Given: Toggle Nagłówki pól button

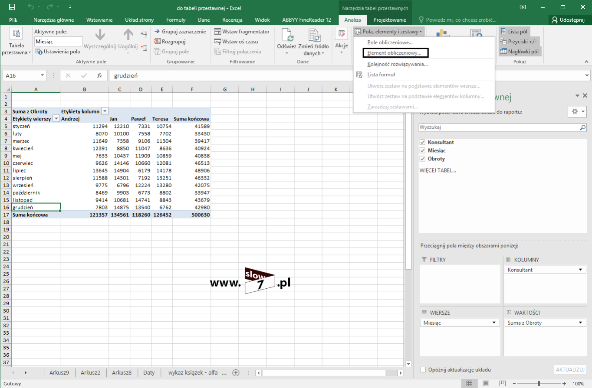Looking at the screenshot, I should pyautogui.click(x=520, y=51).
